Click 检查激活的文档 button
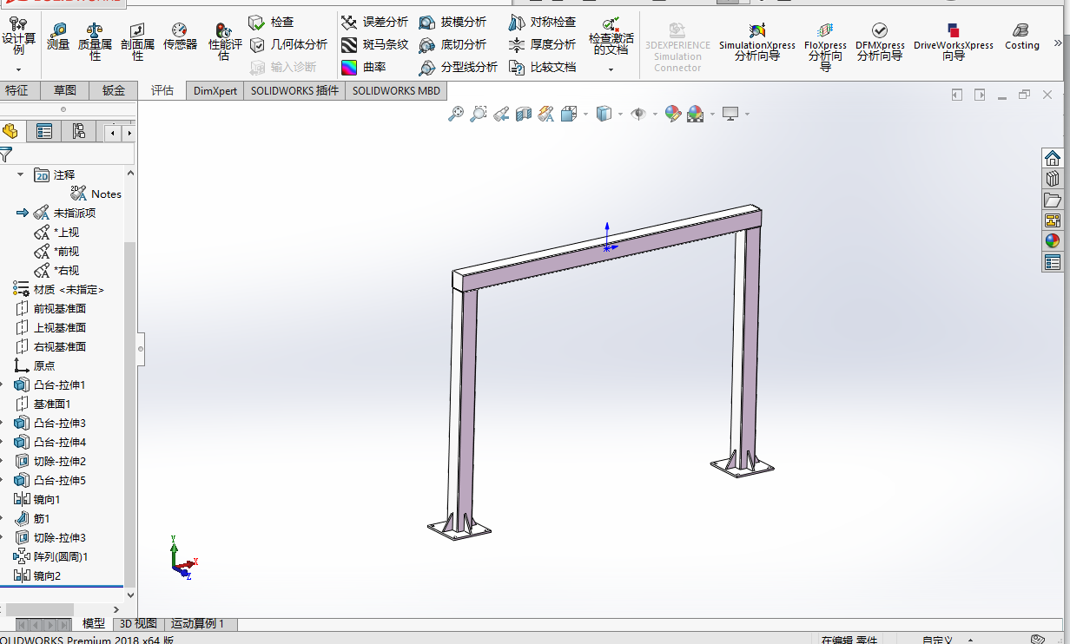This screenshot has width=1070, height=644. 611,36
